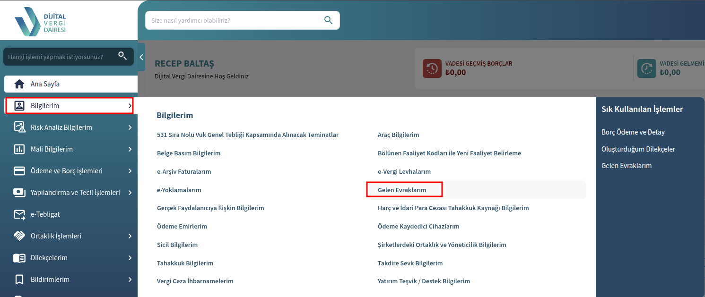Open Harç ve İdari Para Cezası Tahakkuk Kaynağı

point(453,208)
